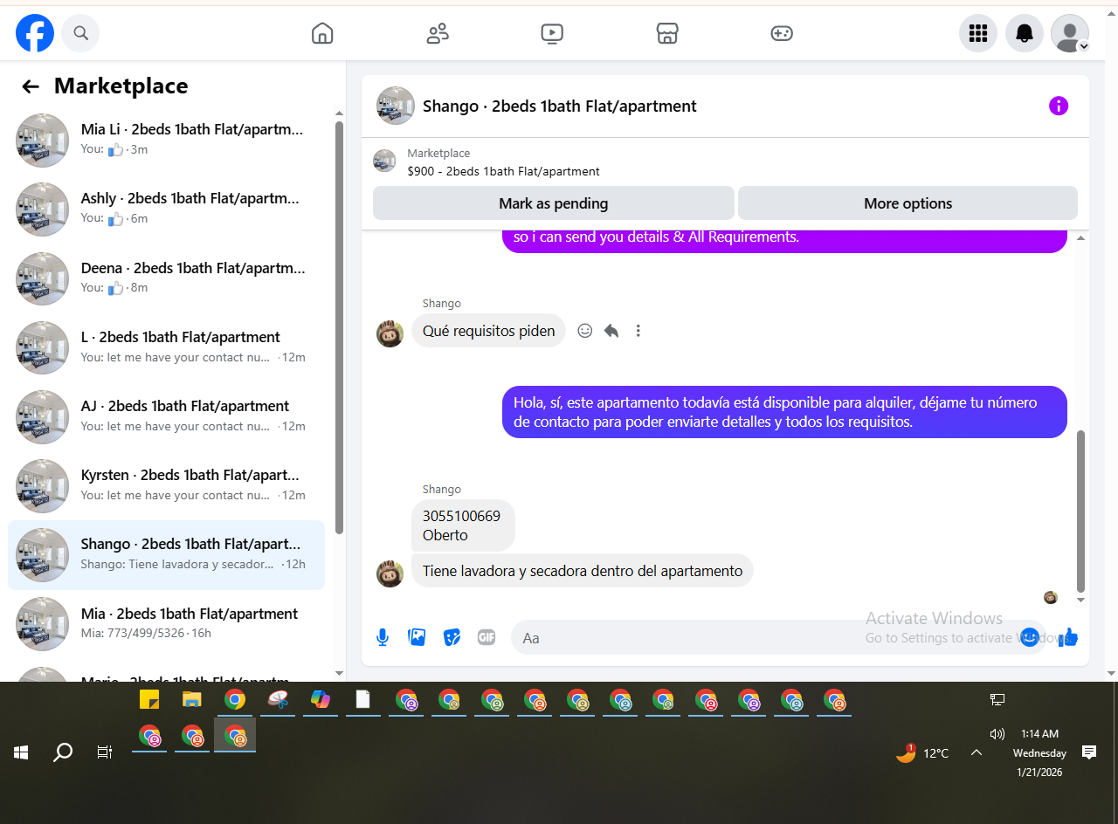Viewport: 1118px width, 824px height.
Task: Open the notifications bell
Action: pyautogui.click(x=1025, y=33)
